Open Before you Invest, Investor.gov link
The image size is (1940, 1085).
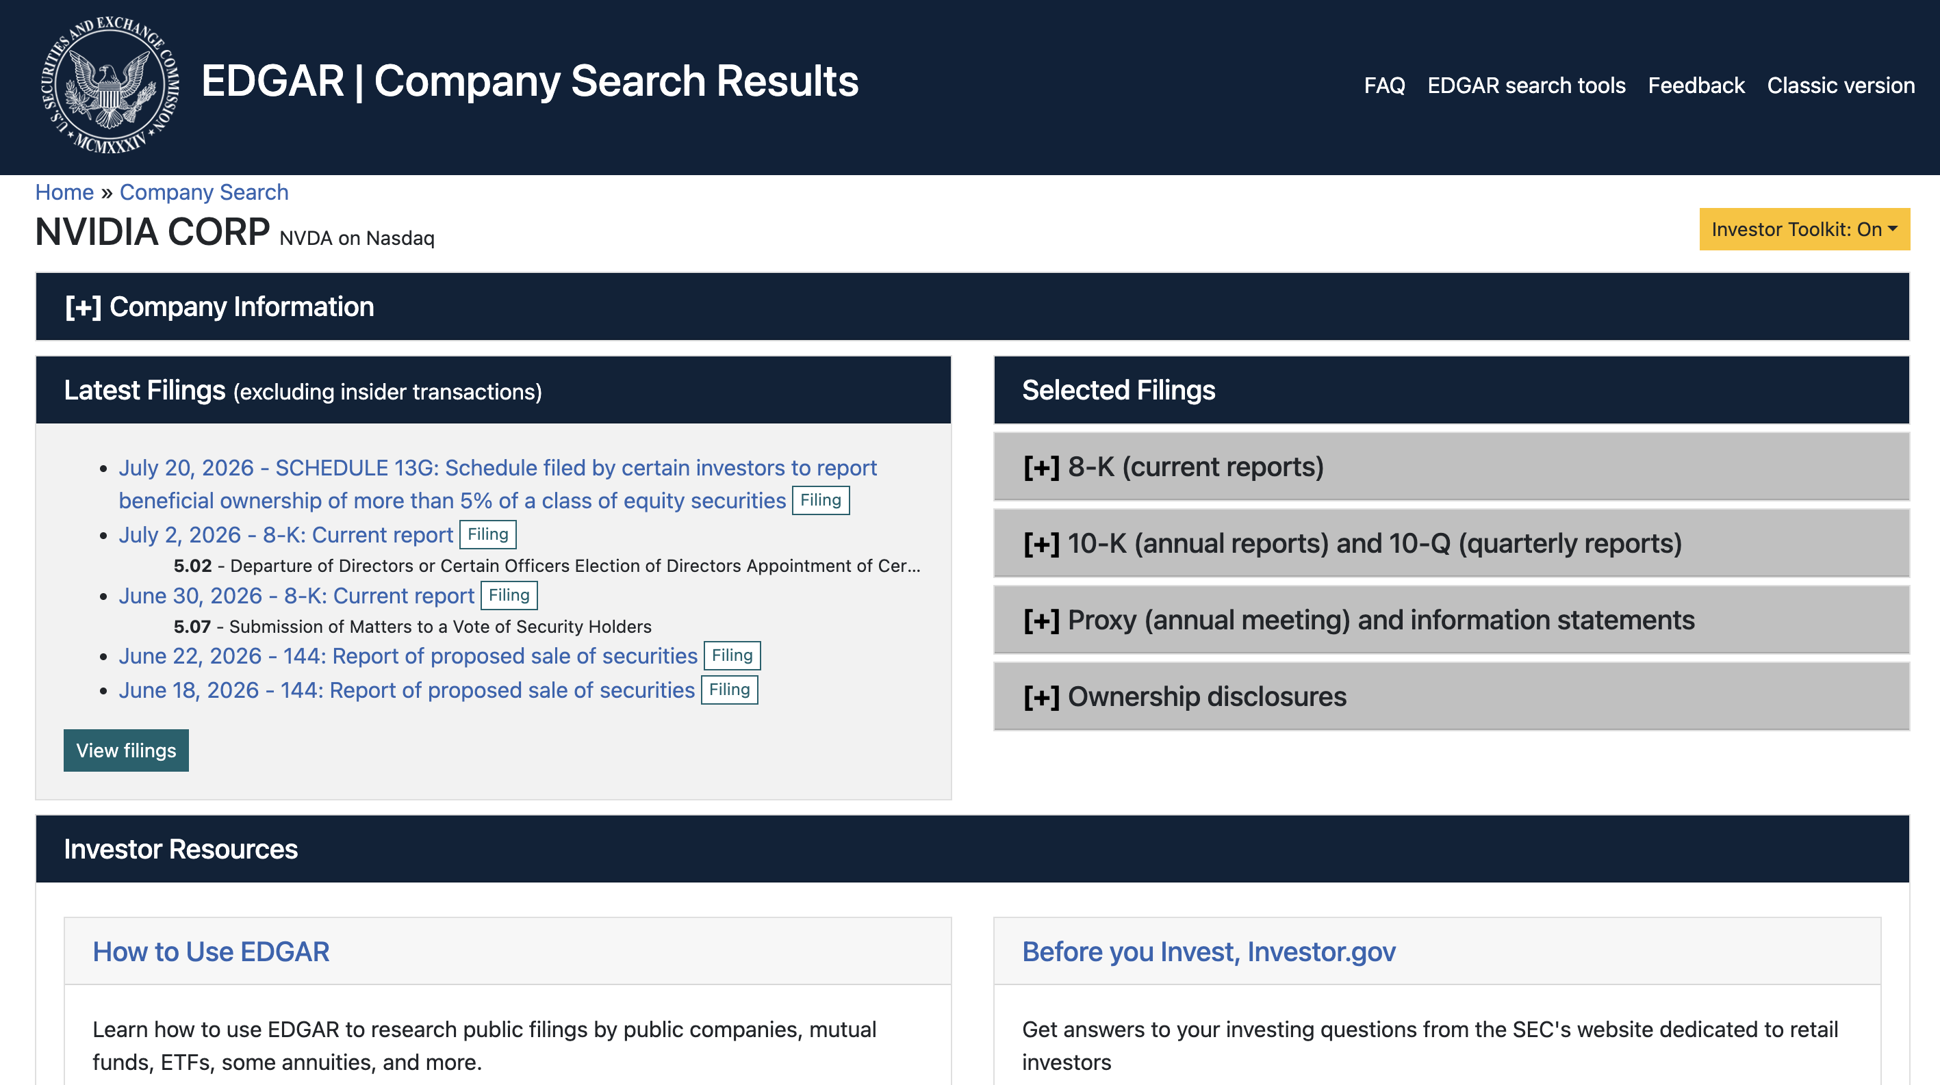point(1209,952)
